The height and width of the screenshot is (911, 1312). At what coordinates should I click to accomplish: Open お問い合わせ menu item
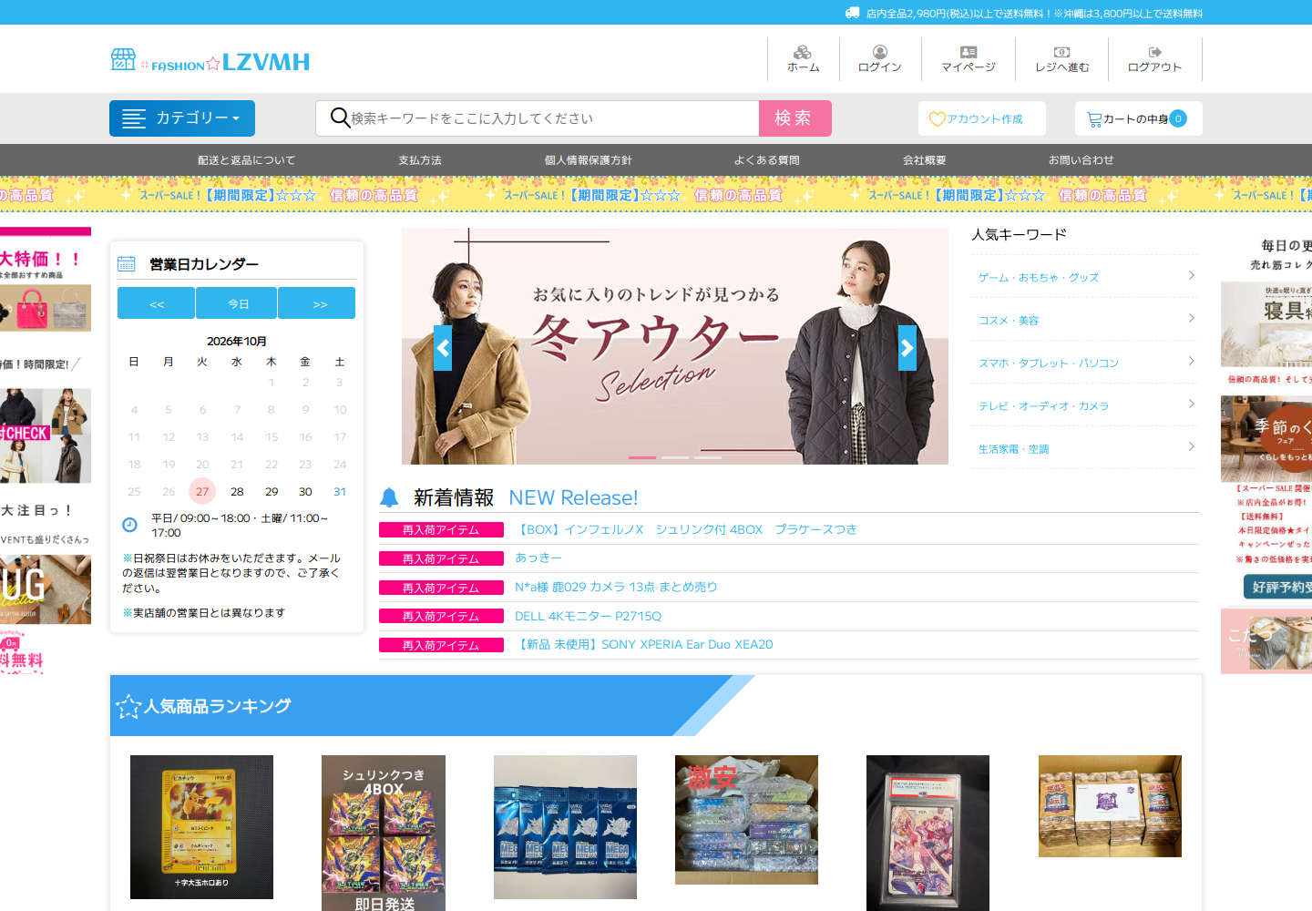click(x=1081, y=160)
